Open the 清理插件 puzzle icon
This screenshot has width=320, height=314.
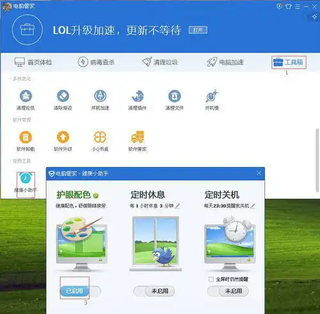point(138,100)
